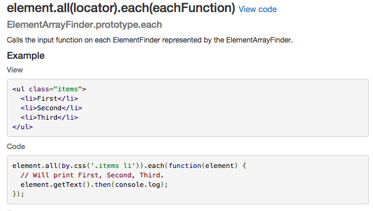
Task: Click the function keyword in code
Action: click(x=185, y=166)
